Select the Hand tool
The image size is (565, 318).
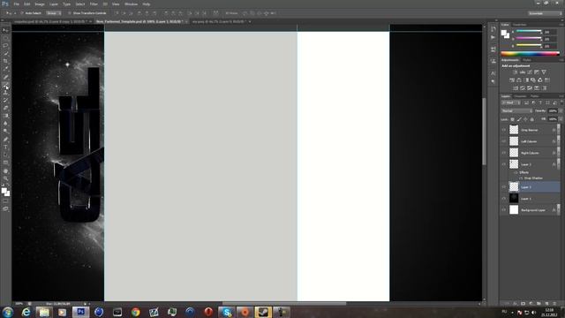pos(5,170)
